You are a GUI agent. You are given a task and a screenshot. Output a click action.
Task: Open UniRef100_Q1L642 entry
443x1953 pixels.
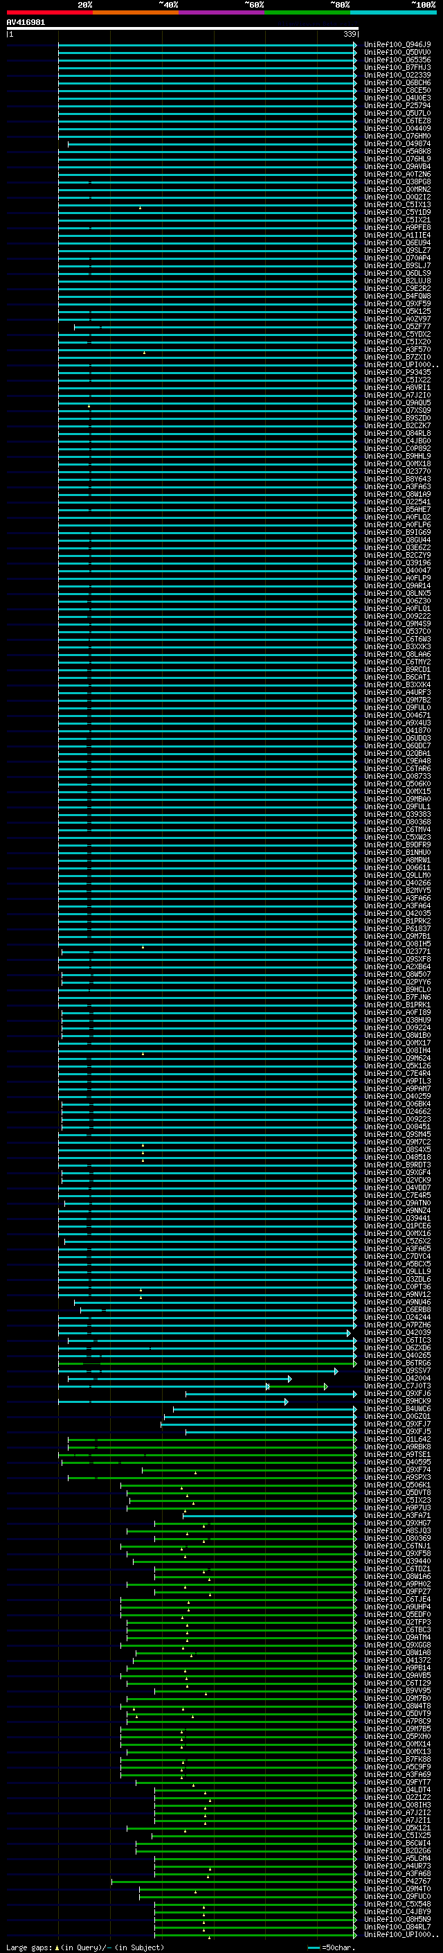tap(397, 1439)
